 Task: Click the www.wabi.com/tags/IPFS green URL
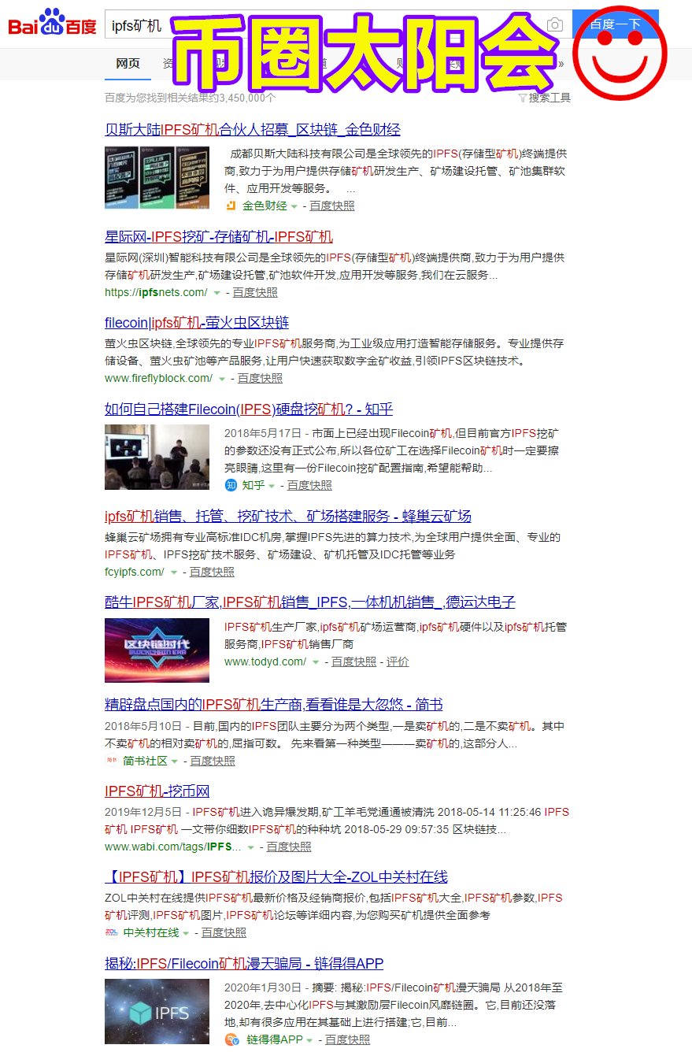tap(173, 847)
